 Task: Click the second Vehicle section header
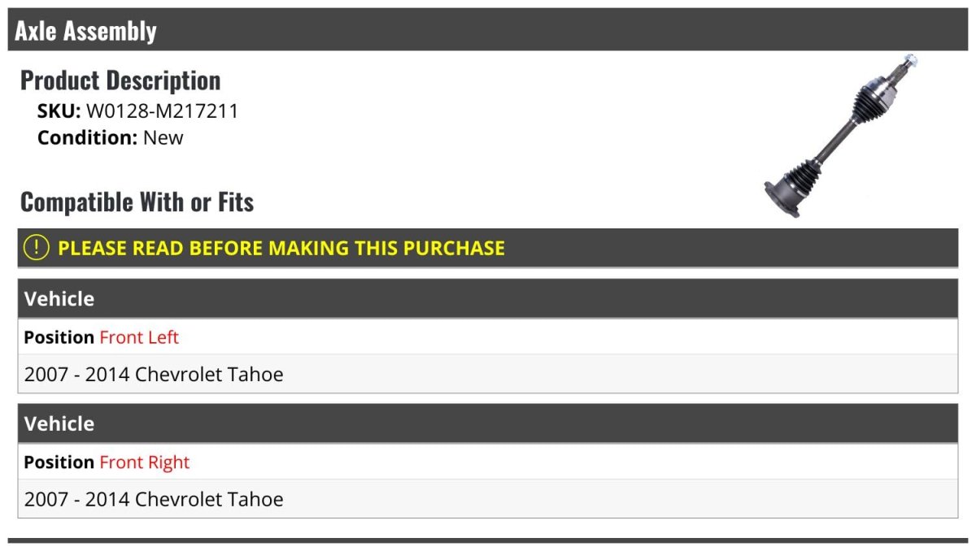coord(59,424)
